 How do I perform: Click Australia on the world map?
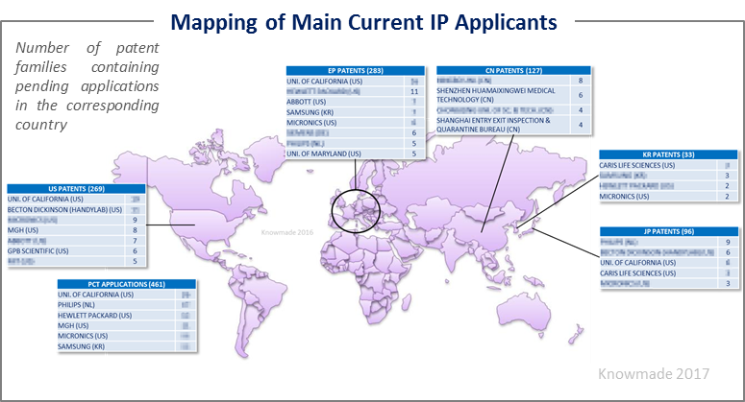click(x=525, y=314)
